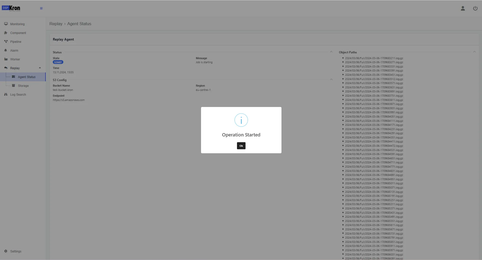Click the Log Search binoculars icon
The height and width of the screenshot is (260, 482).
6,94
